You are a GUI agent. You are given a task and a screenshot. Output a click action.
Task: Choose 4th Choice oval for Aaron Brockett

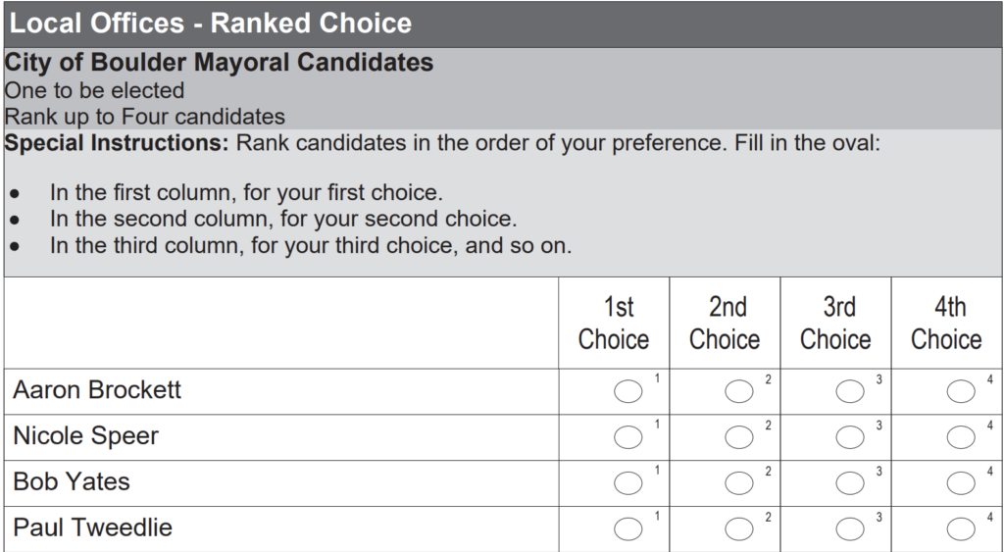pos(961,391)
